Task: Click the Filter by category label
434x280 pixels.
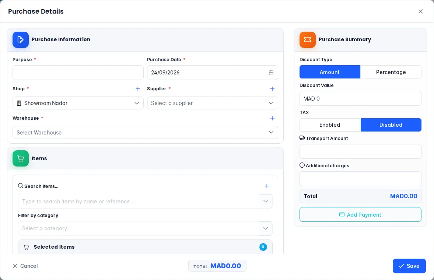Action: (x=38, y=215)
